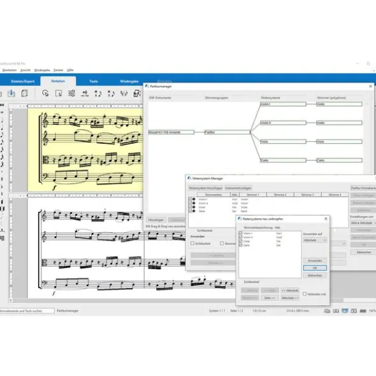Click Anwenden in Notensysteme neu verknüpfen dialog
376x376 pixels.
coord(315,260)
